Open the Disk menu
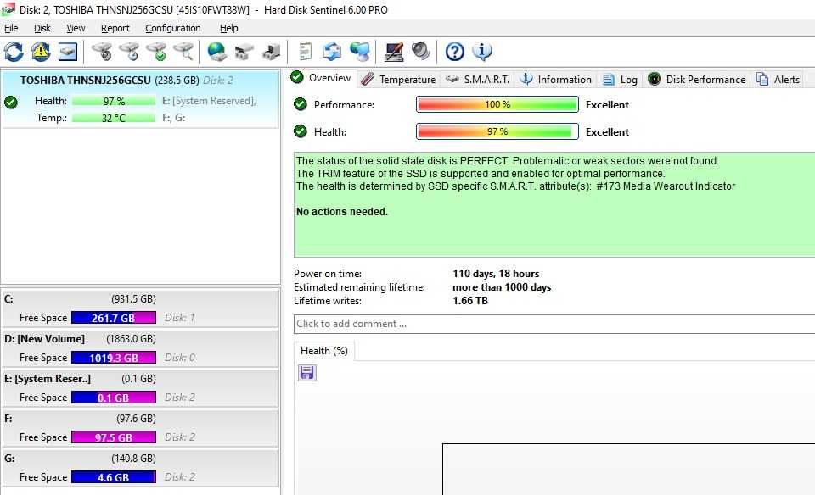Viewport: 815px width, 495px height. [42, 28]
